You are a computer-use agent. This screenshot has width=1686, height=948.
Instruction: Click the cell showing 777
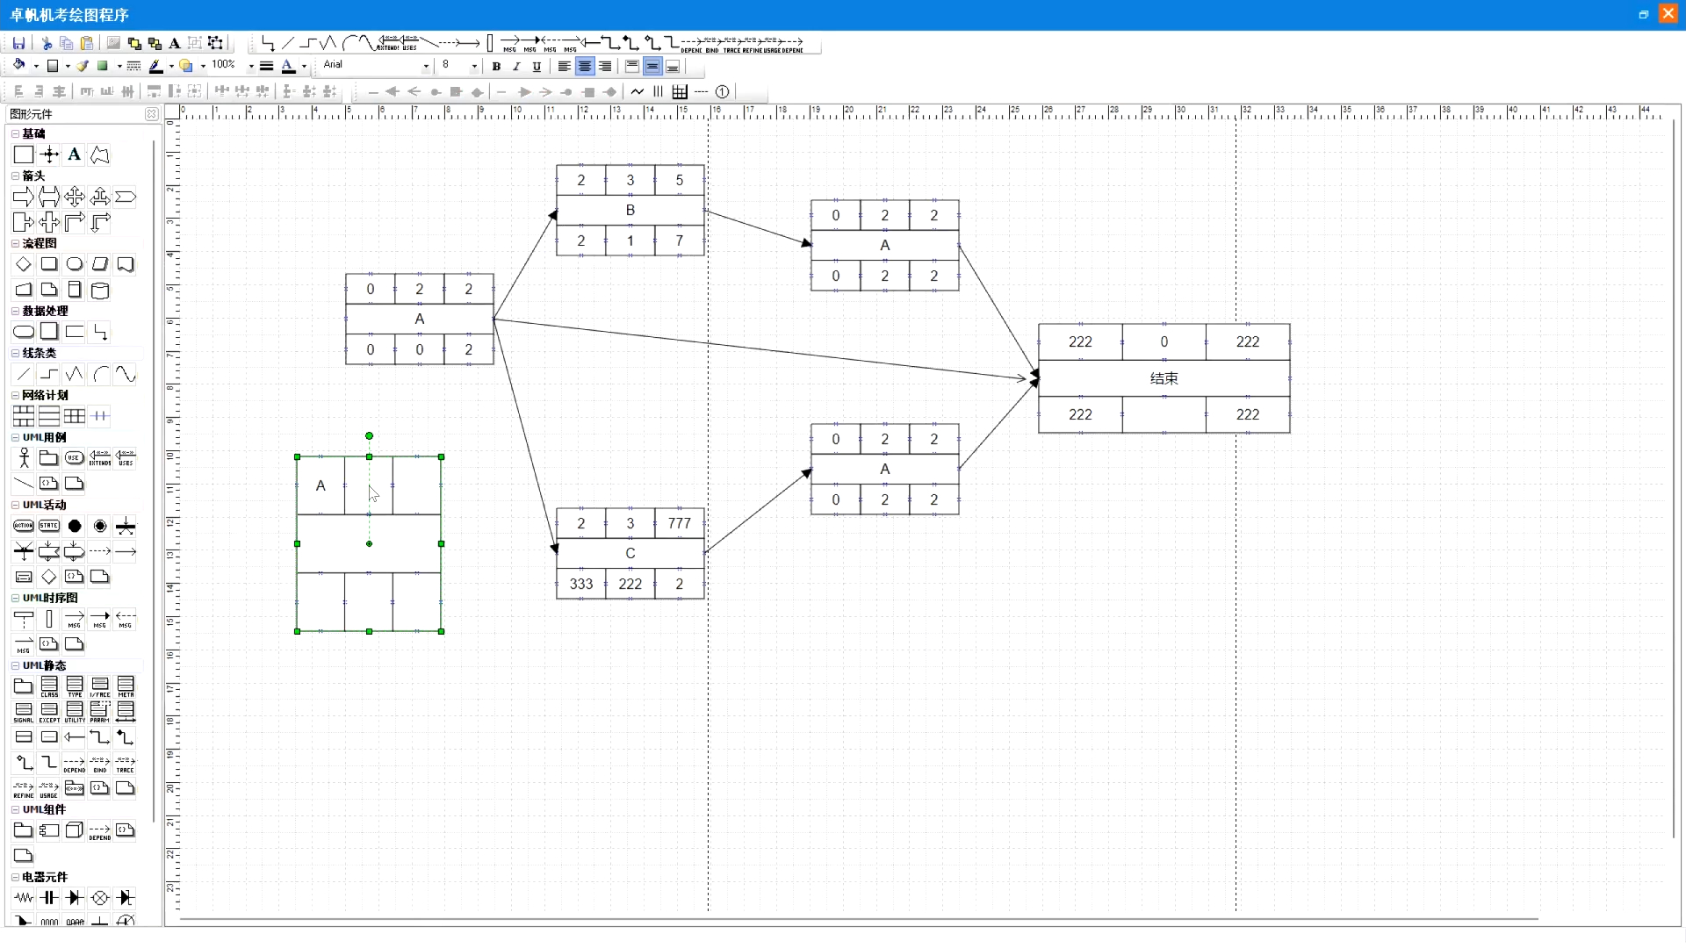679,523
